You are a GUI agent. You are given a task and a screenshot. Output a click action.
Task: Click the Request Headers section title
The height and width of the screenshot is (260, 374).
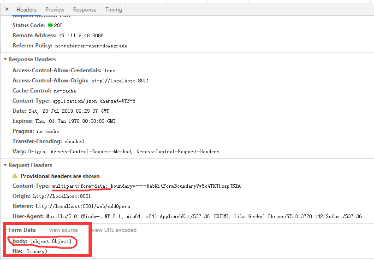click(x=30, y=165)
